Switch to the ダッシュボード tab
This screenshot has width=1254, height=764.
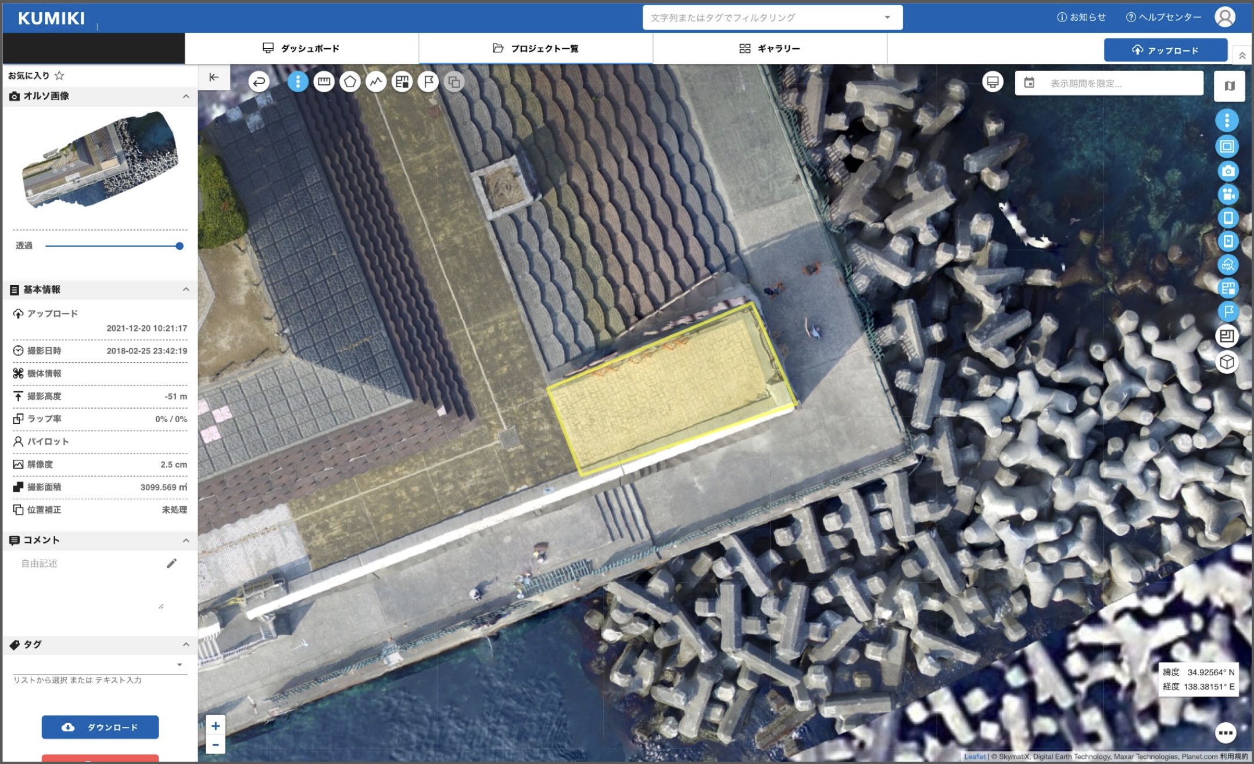click(301, 48)
